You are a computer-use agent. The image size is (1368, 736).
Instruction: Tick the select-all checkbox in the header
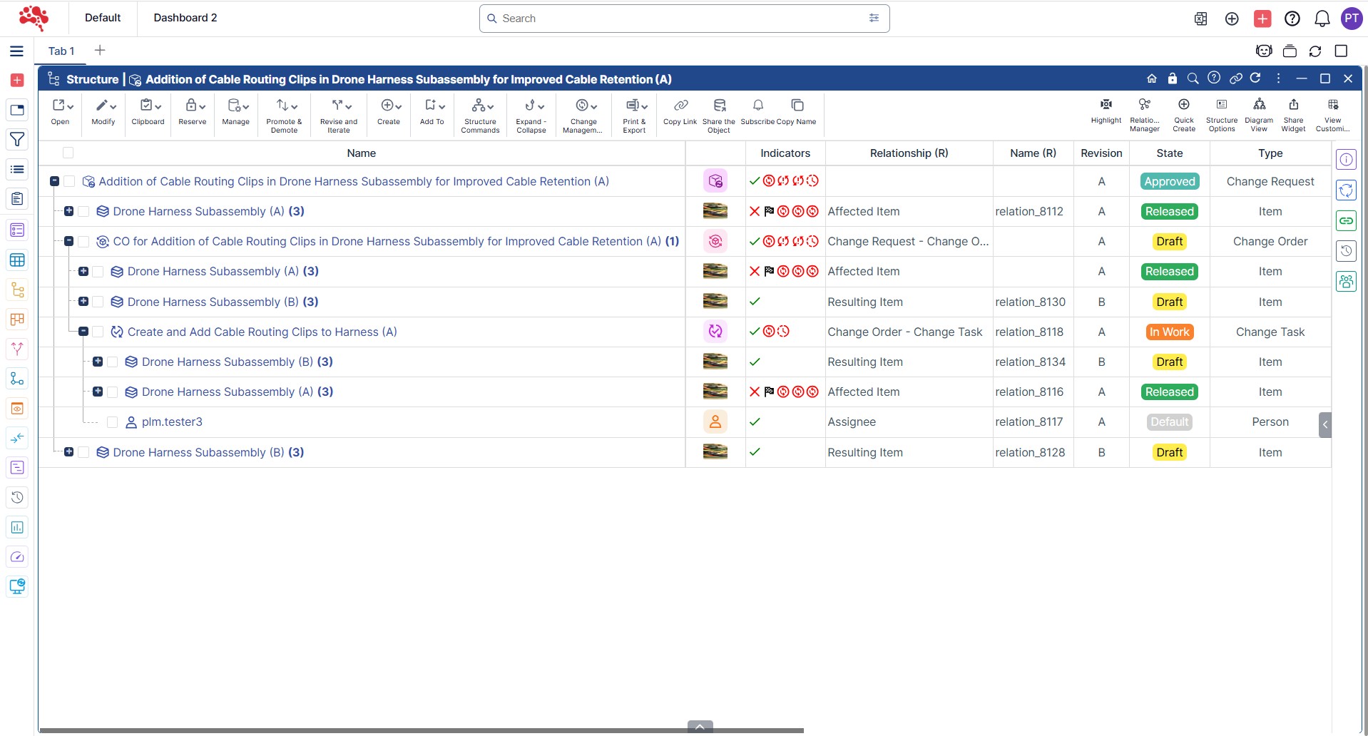click(68, 153)
